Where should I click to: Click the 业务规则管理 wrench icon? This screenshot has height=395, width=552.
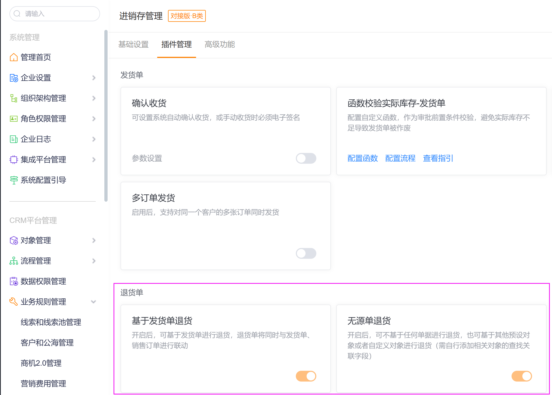pyautogui.click(x=13, y=302)
